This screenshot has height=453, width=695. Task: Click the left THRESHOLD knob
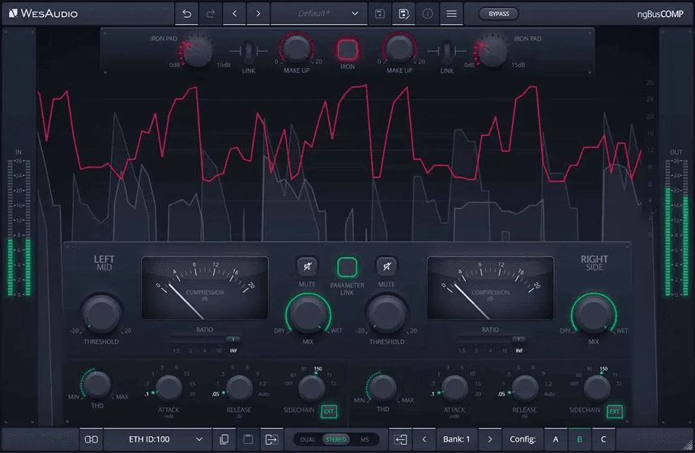pos(101,313)
